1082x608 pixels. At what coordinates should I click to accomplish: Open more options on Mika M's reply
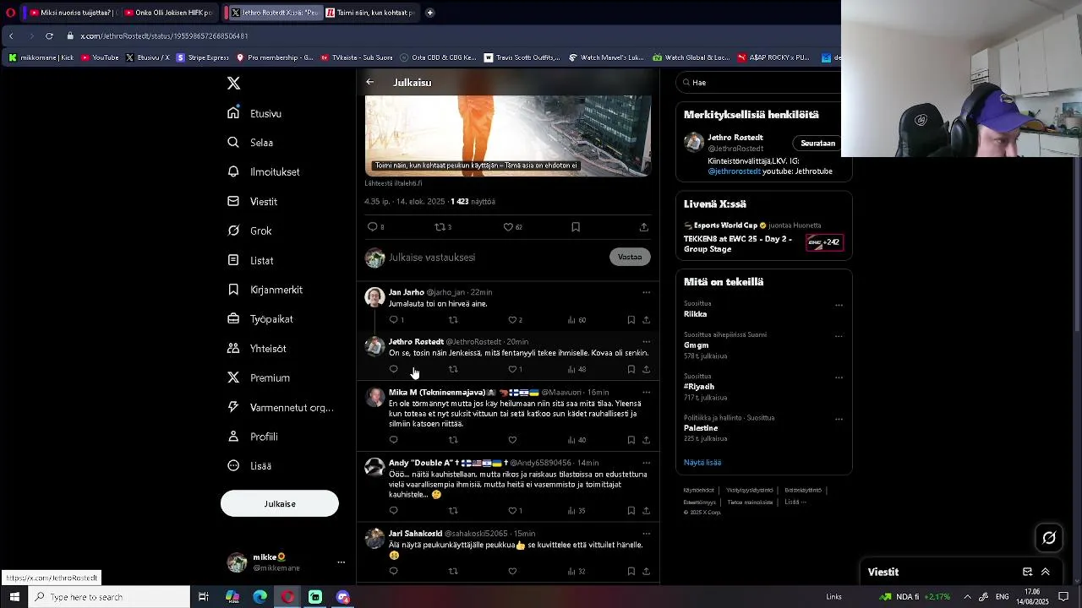point(646,392)
